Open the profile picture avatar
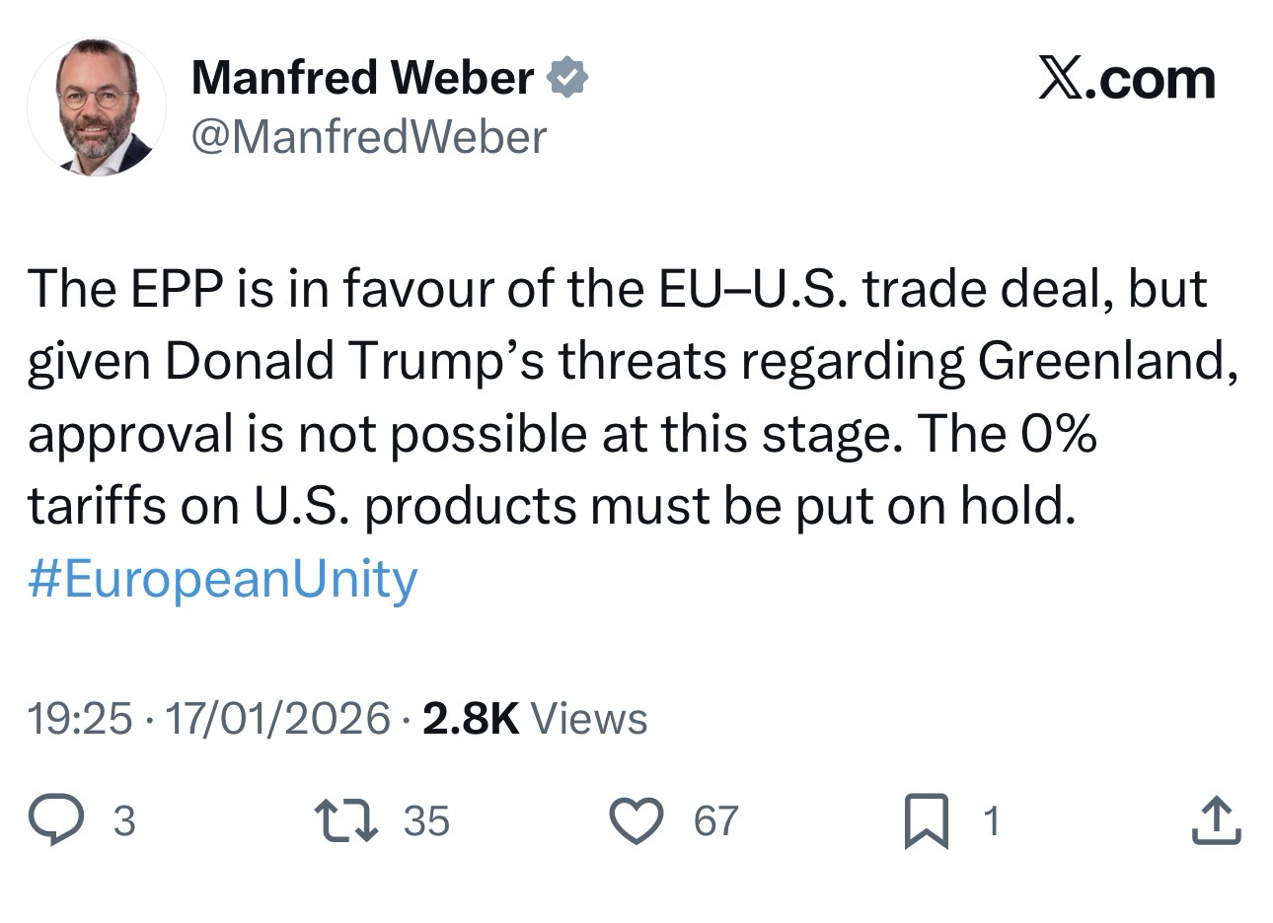The image size is (1273, 923). coord(97,106)
